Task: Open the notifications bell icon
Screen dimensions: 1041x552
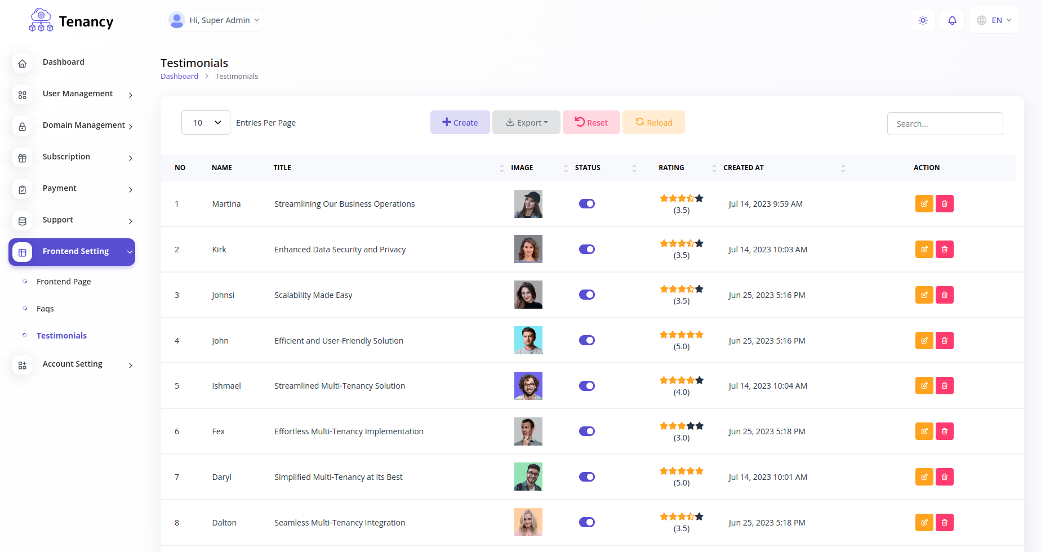Action: [952, 20]
